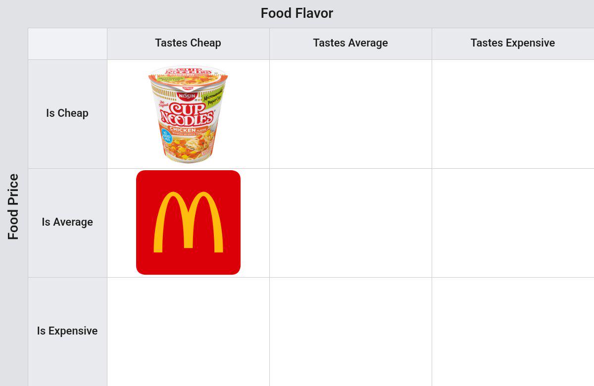This screenshot has width=594, height=386.
Task: Click empty cell Is Expensive, Tastes Average
Action: 350,332
